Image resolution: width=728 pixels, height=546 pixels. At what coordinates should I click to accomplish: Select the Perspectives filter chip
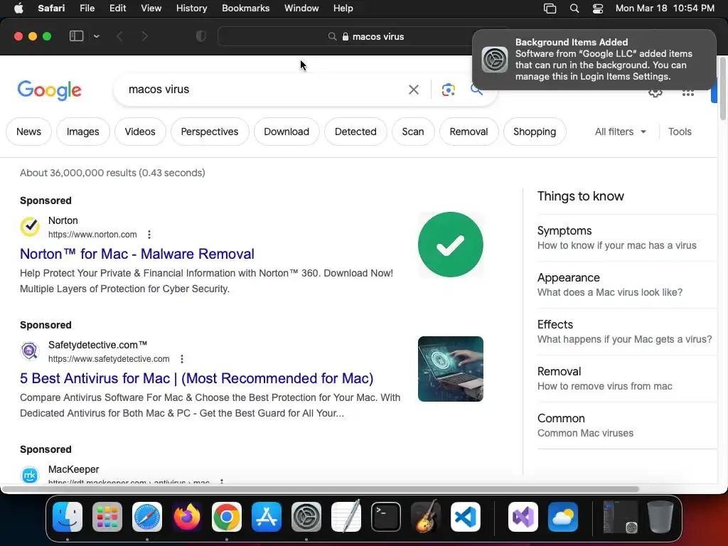tap(210, 132)
